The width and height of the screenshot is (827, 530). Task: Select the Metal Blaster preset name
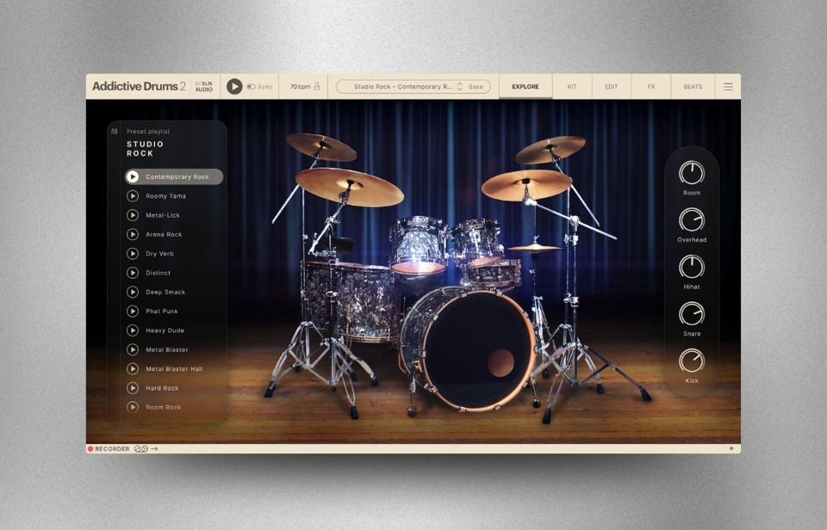(166, 350)
